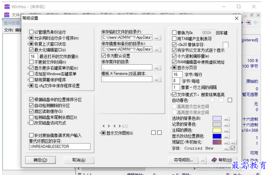Toggle <0x20 替换字符 checkbox
Screen dimensions: 269x175
click(174, 44)
